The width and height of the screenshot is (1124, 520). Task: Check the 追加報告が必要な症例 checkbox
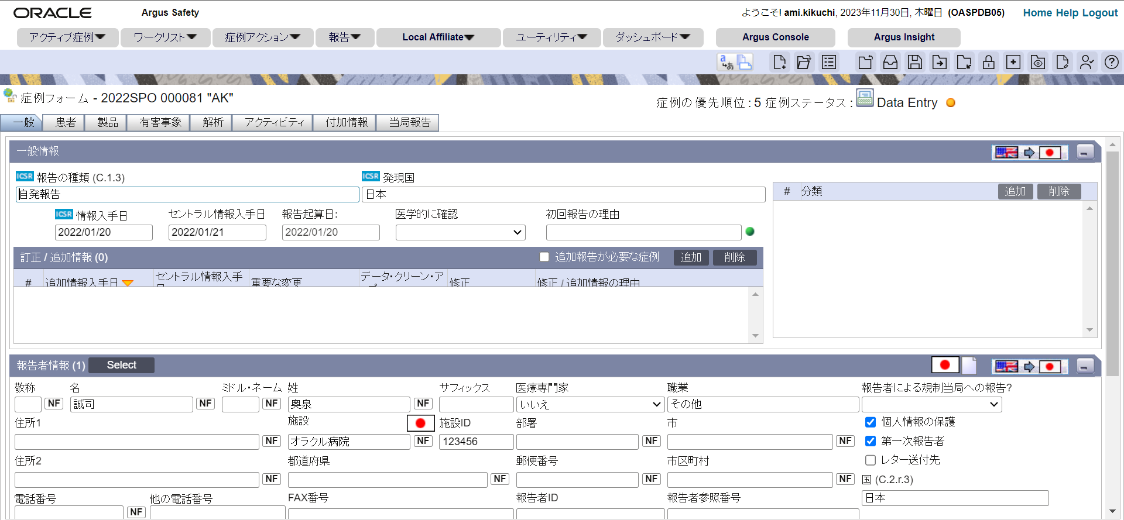coord(544,257)
